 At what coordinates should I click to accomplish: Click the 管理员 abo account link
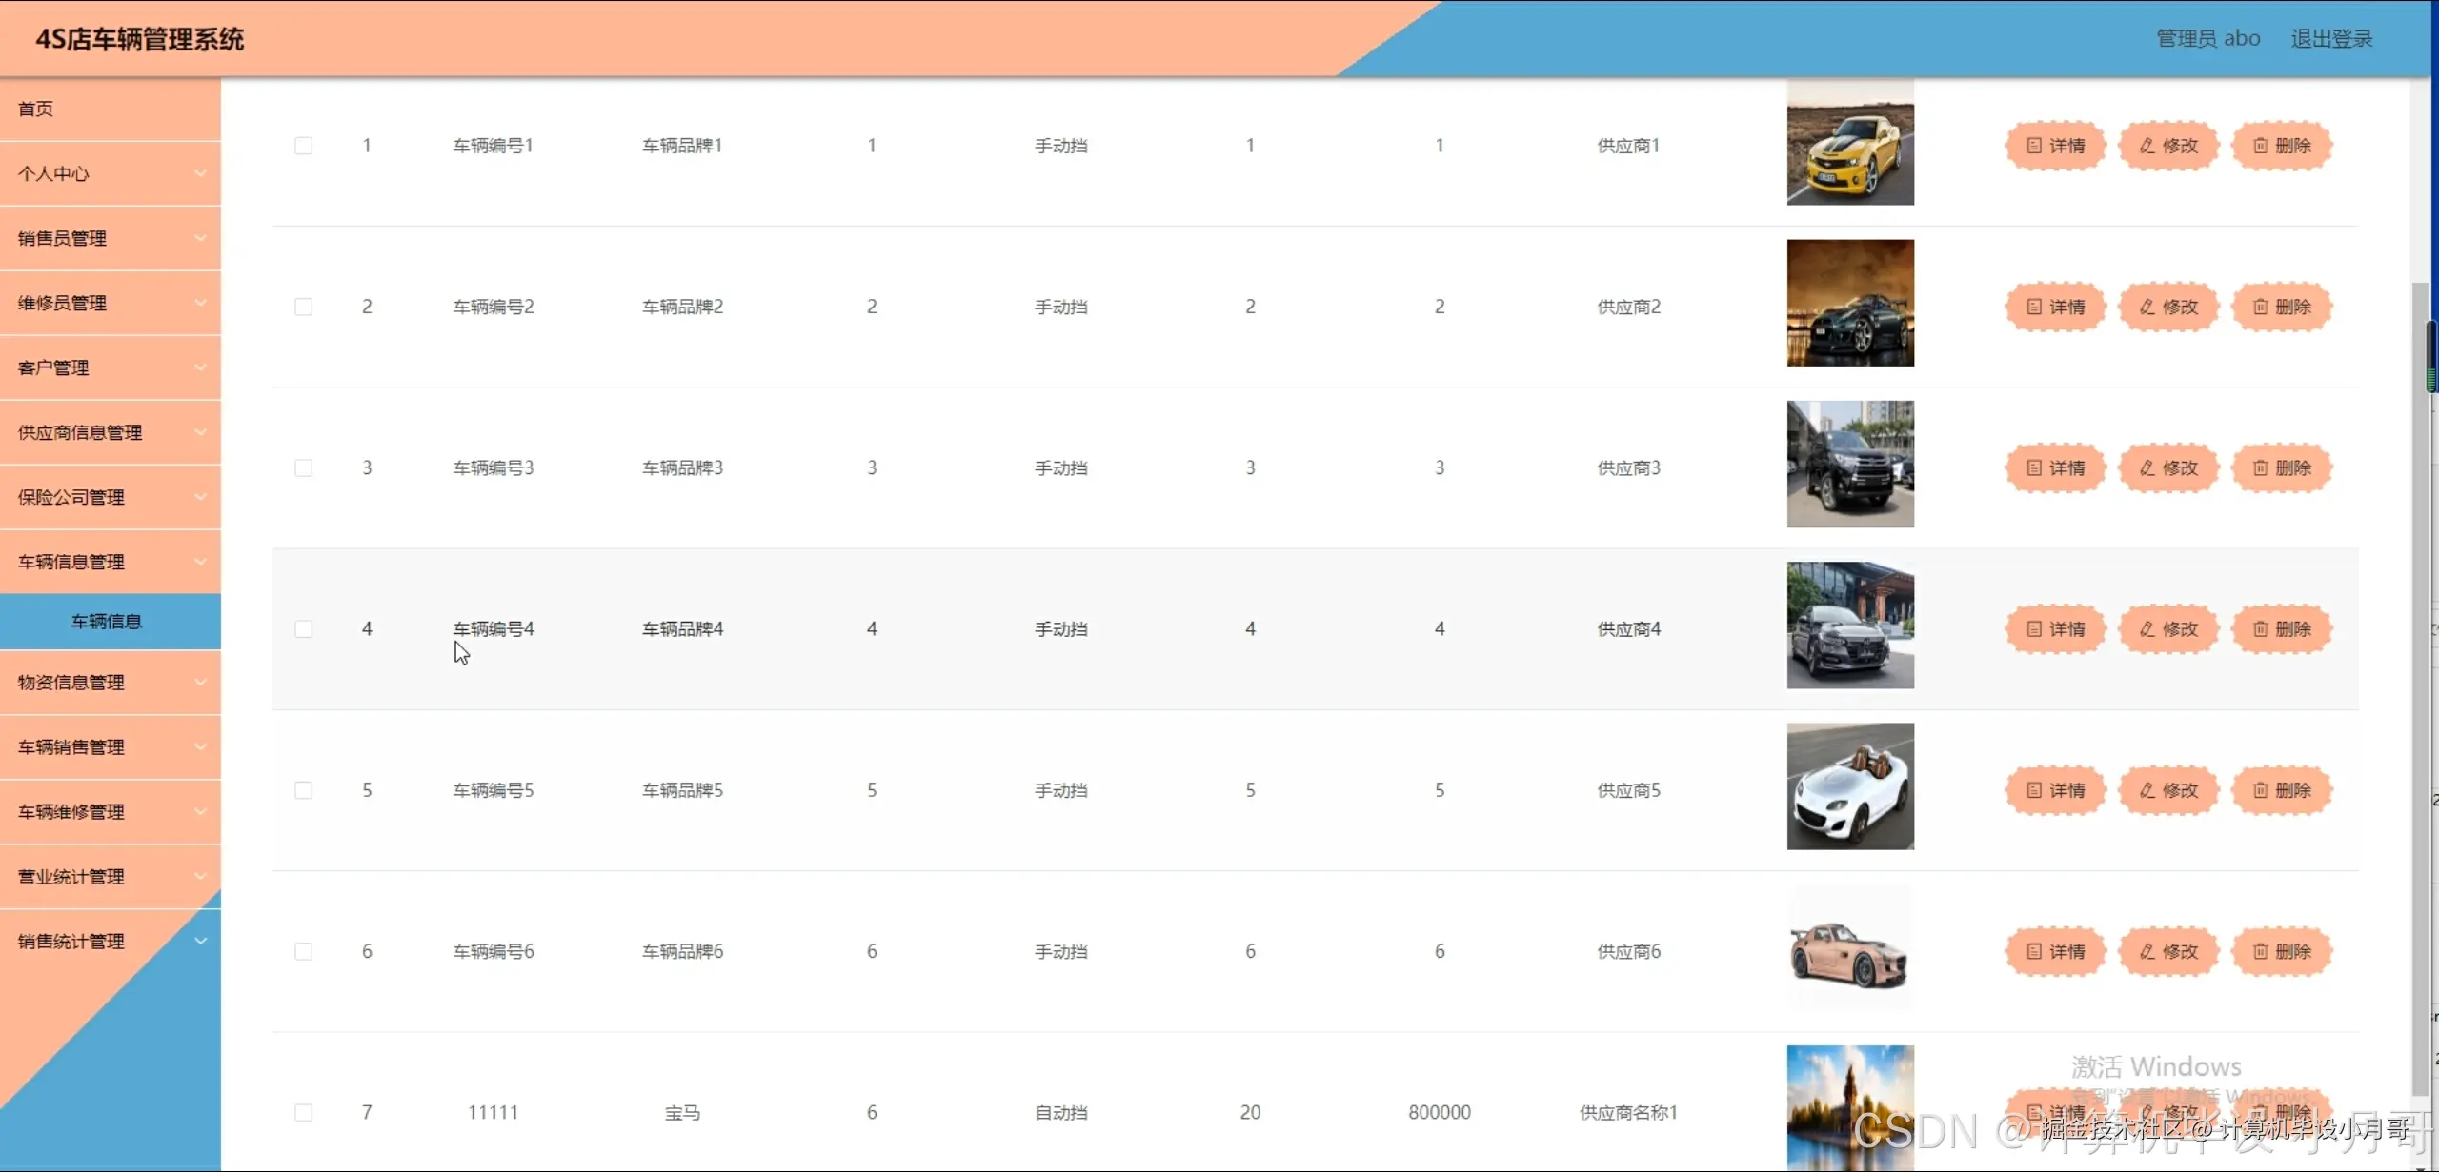pos(2207,38)
